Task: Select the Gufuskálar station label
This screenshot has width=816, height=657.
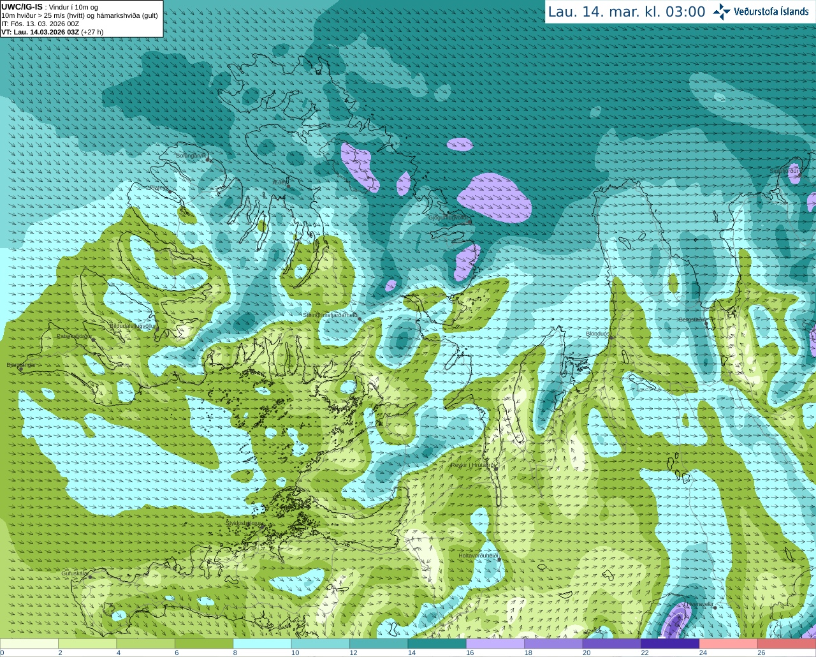Action: pos(74,573)
